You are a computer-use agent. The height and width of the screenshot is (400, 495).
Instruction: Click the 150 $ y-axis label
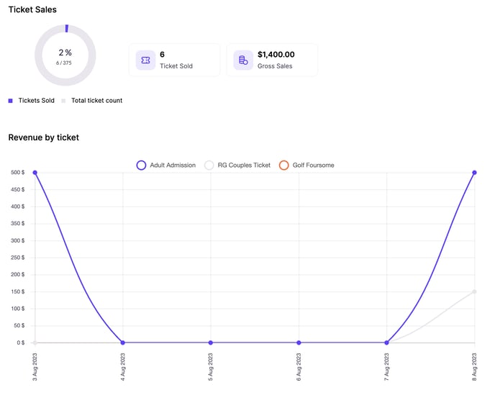coord(18,291)
